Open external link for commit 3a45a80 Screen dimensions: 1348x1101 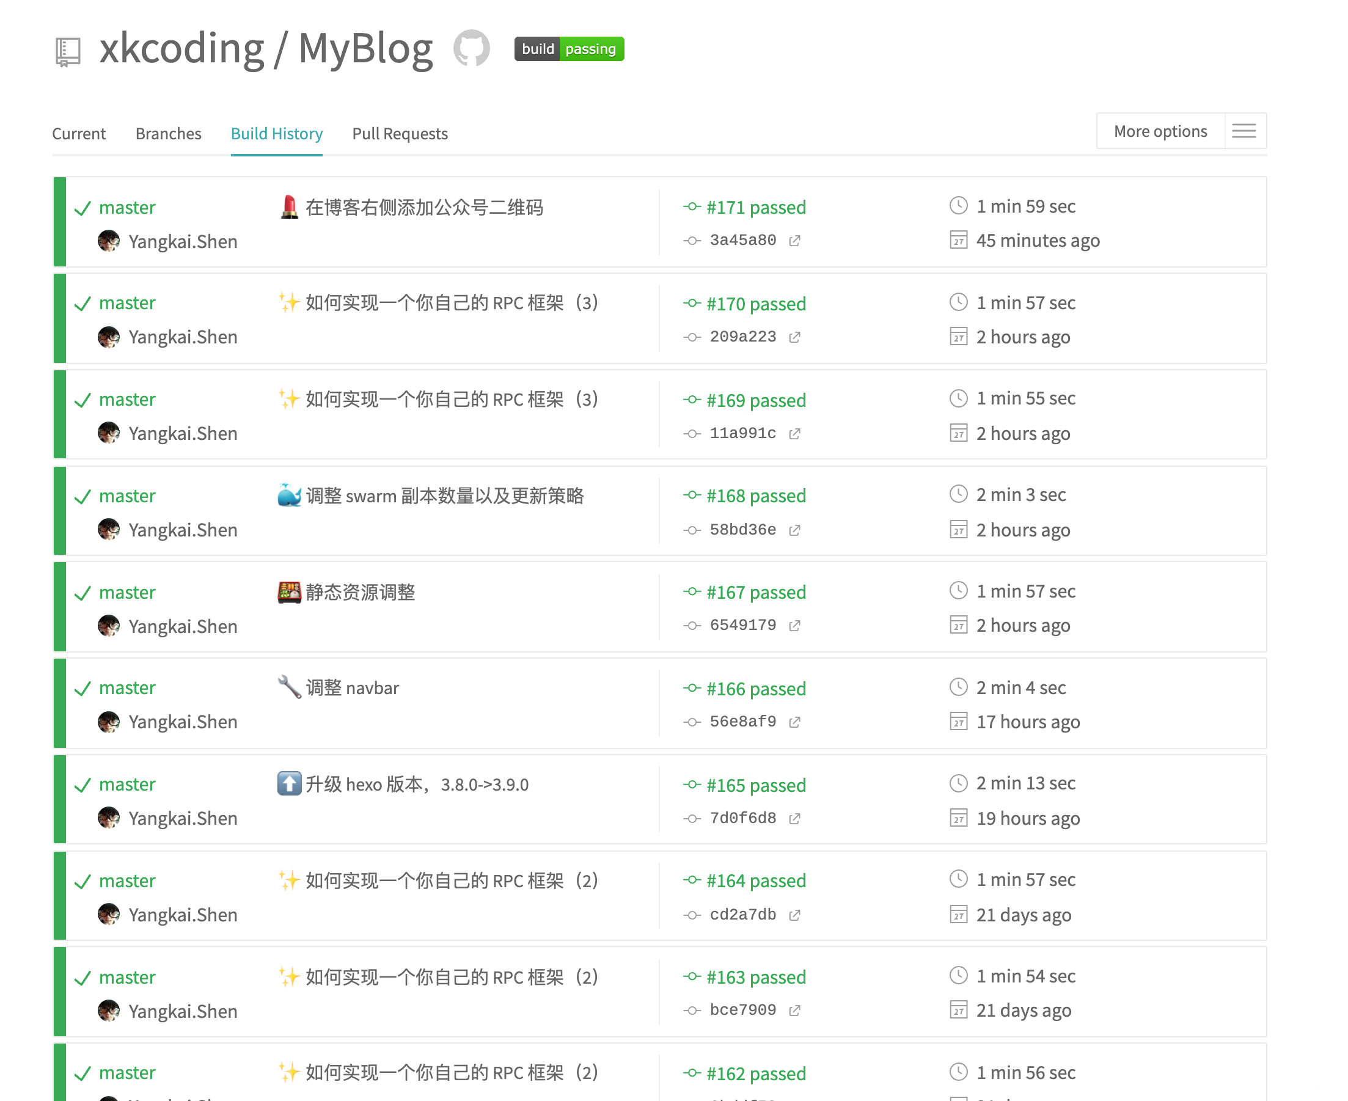pos(794,240)
